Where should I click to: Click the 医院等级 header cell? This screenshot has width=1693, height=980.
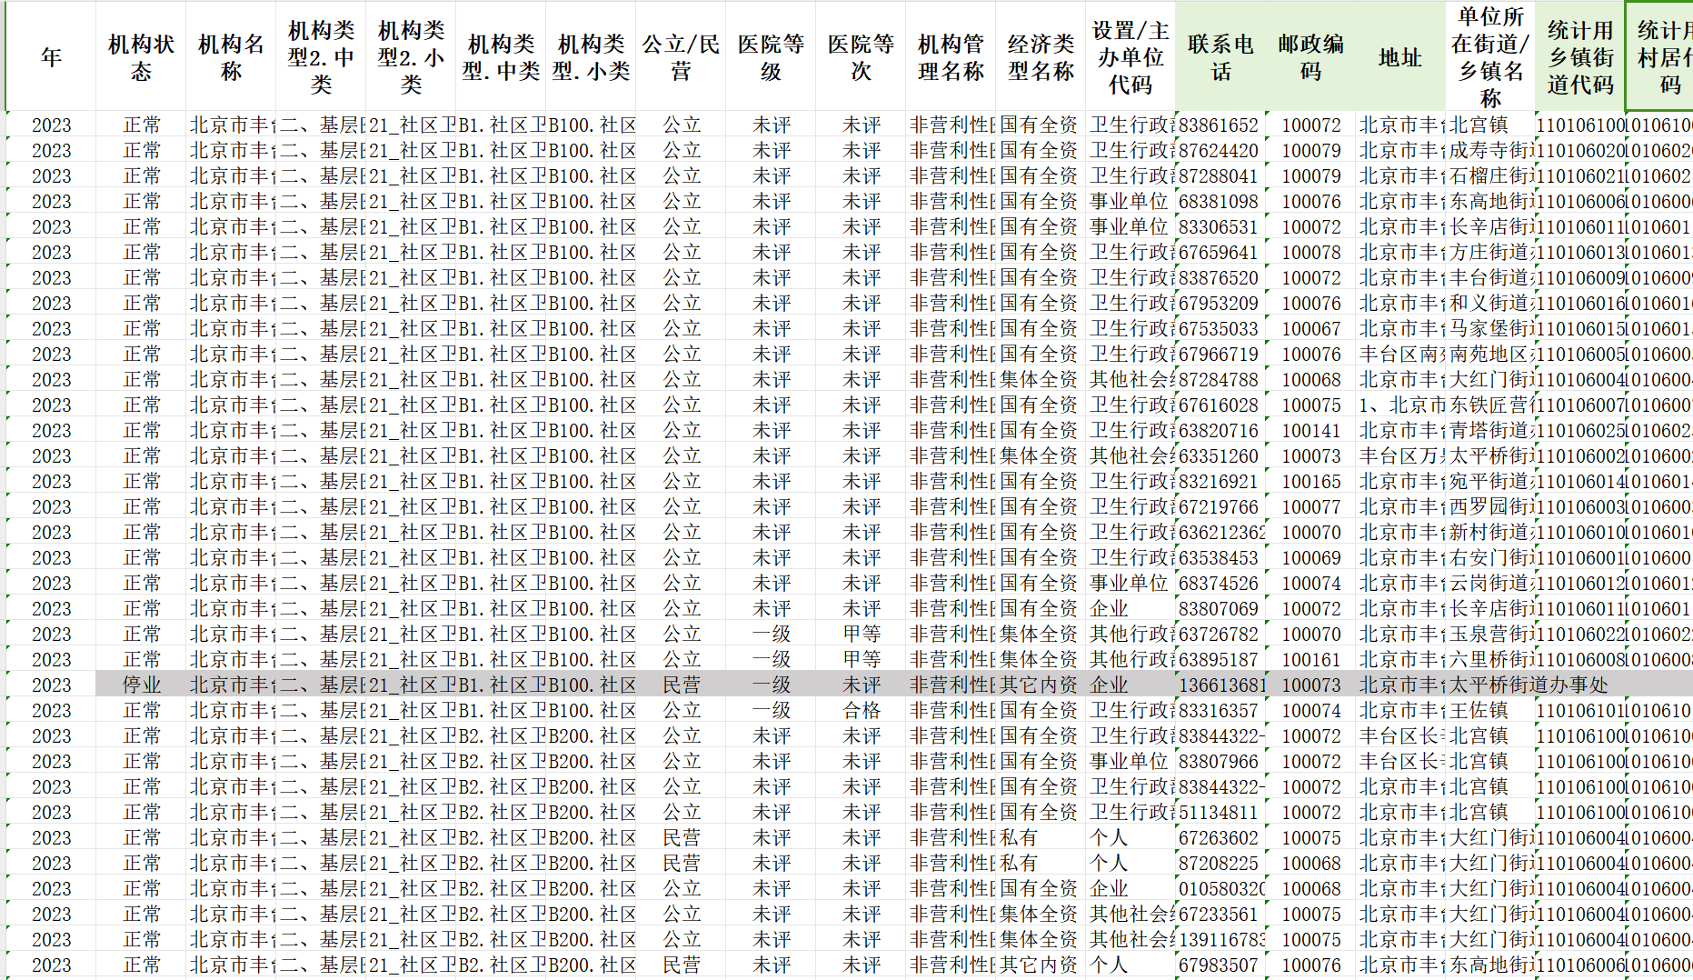point(771,57)
